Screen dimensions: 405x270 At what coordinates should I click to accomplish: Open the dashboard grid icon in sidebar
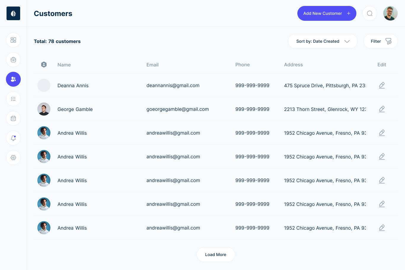click(13, 40)
